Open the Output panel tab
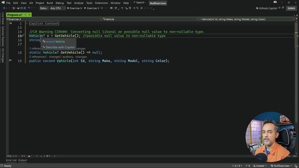 [22, 160]
